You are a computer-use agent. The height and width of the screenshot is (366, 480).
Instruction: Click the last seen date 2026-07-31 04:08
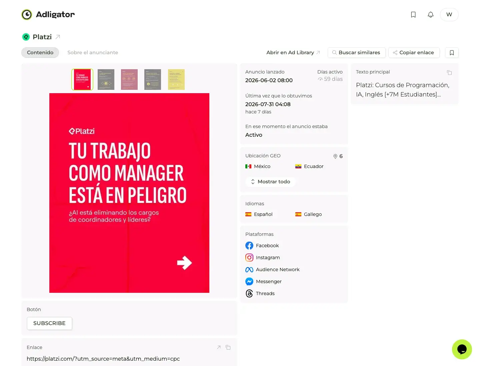point(268,104)
